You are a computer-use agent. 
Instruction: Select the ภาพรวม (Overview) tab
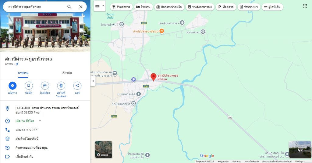tap(23, 73)
